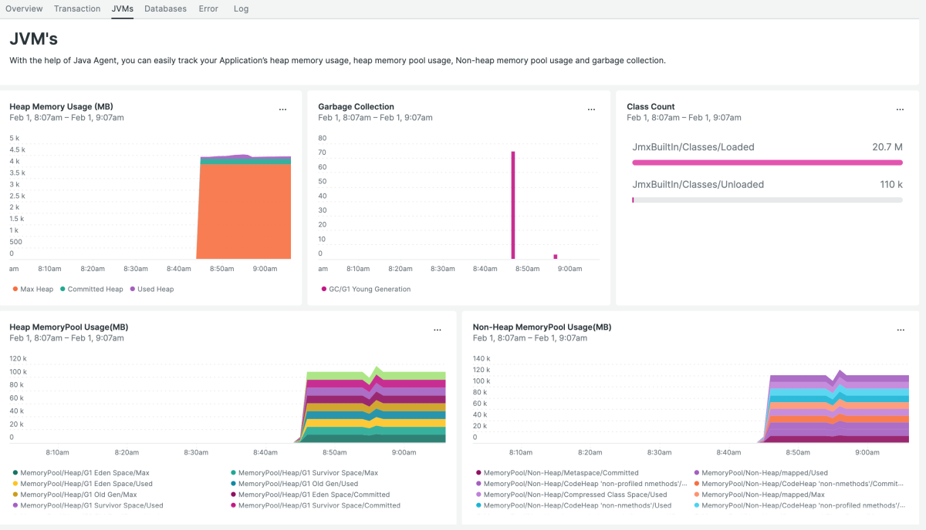Go to the Error tab
Viewport: 926px width, 530px height.
pos(208,8)
